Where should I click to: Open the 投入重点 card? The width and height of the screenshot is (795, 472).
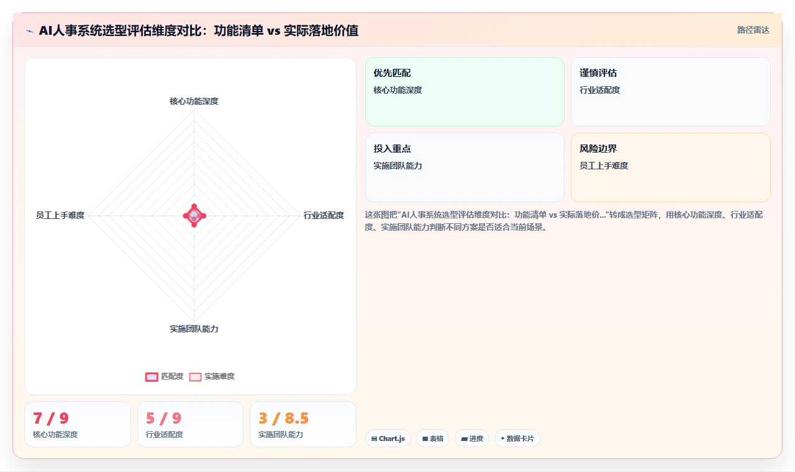click(465, 167)
